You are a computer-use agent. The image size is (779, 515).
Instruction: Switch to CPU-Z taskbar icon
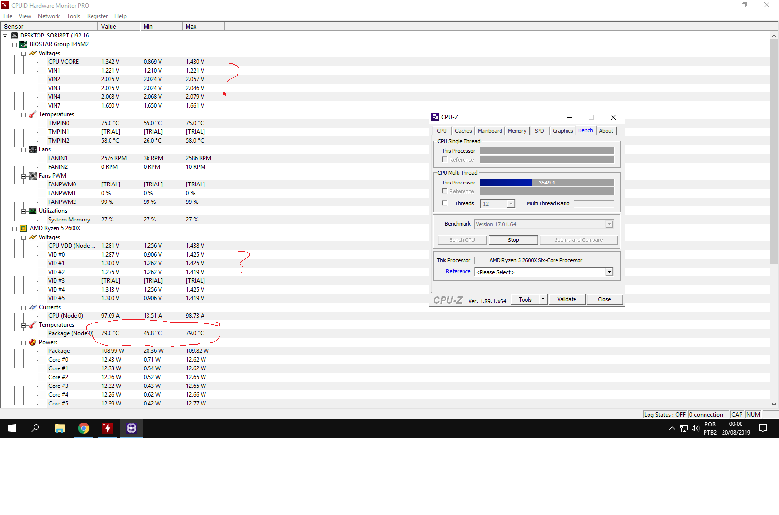click(131, 428)
